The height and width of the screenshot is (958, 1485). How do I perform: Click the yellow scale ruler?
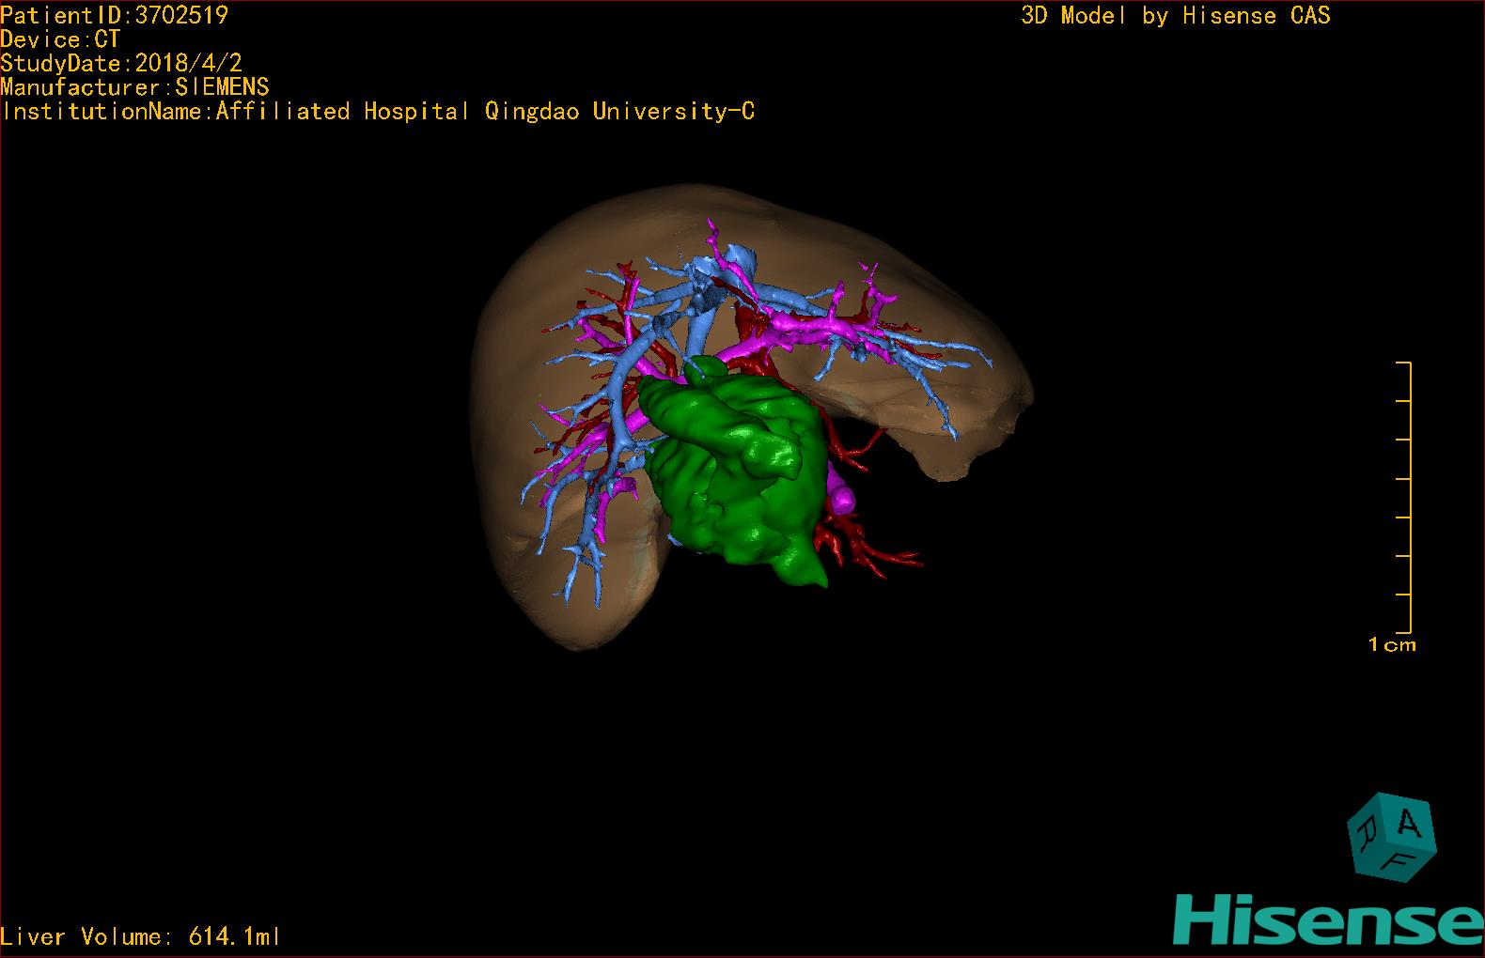coord(1405,497)
